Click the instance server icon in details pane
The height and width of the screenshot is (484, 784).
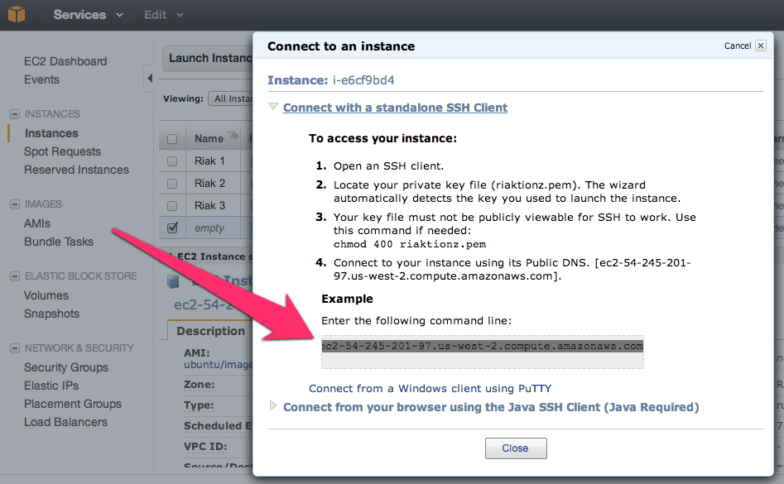tap(173, 281)
